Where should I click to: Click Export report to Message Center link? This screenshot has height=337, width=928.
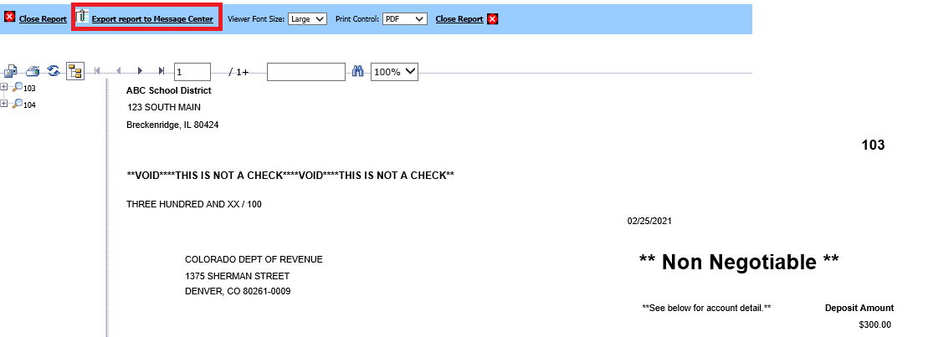tap(152, 18)
